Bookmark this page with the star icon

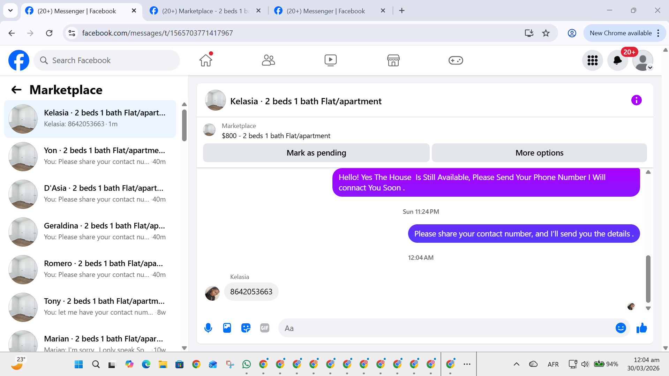coord(546,33)
